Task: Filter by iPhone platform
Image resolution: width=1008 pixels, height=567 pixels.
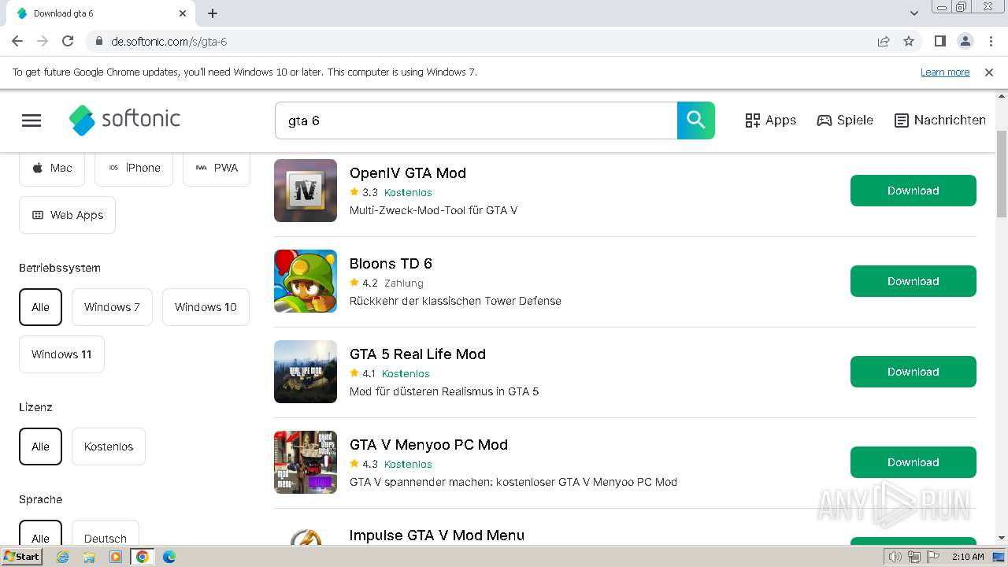Action: point(134,168)
